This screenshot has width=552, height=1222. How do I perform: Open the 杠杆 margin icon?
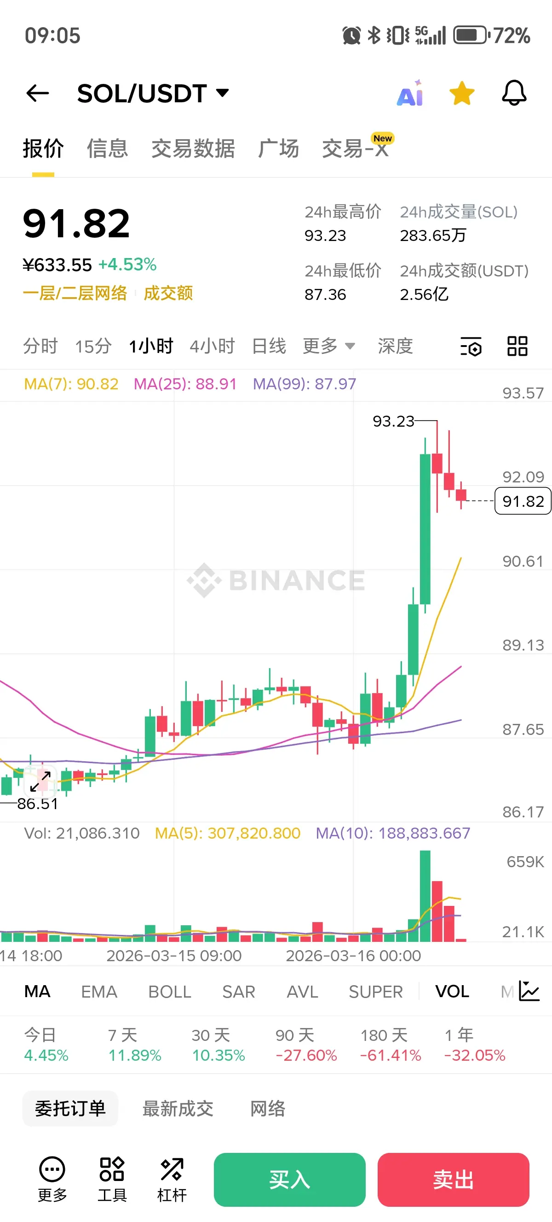172,1179
